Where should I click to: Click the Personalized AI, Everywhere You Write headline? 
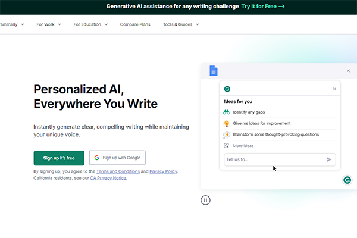point(95,96)
